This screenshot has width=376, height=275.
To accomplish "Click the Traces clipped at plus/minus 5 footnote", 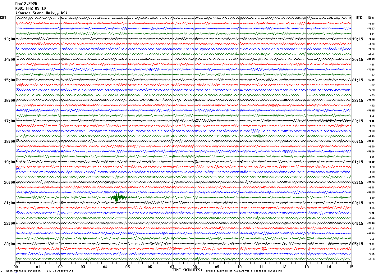I will [244, 271].
